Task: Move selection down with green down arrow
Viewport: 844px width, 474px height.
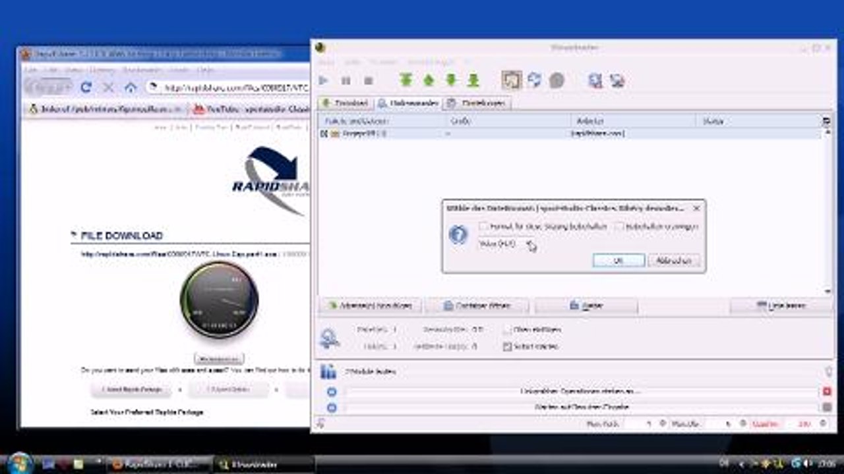Action: (x=451, y=80)
